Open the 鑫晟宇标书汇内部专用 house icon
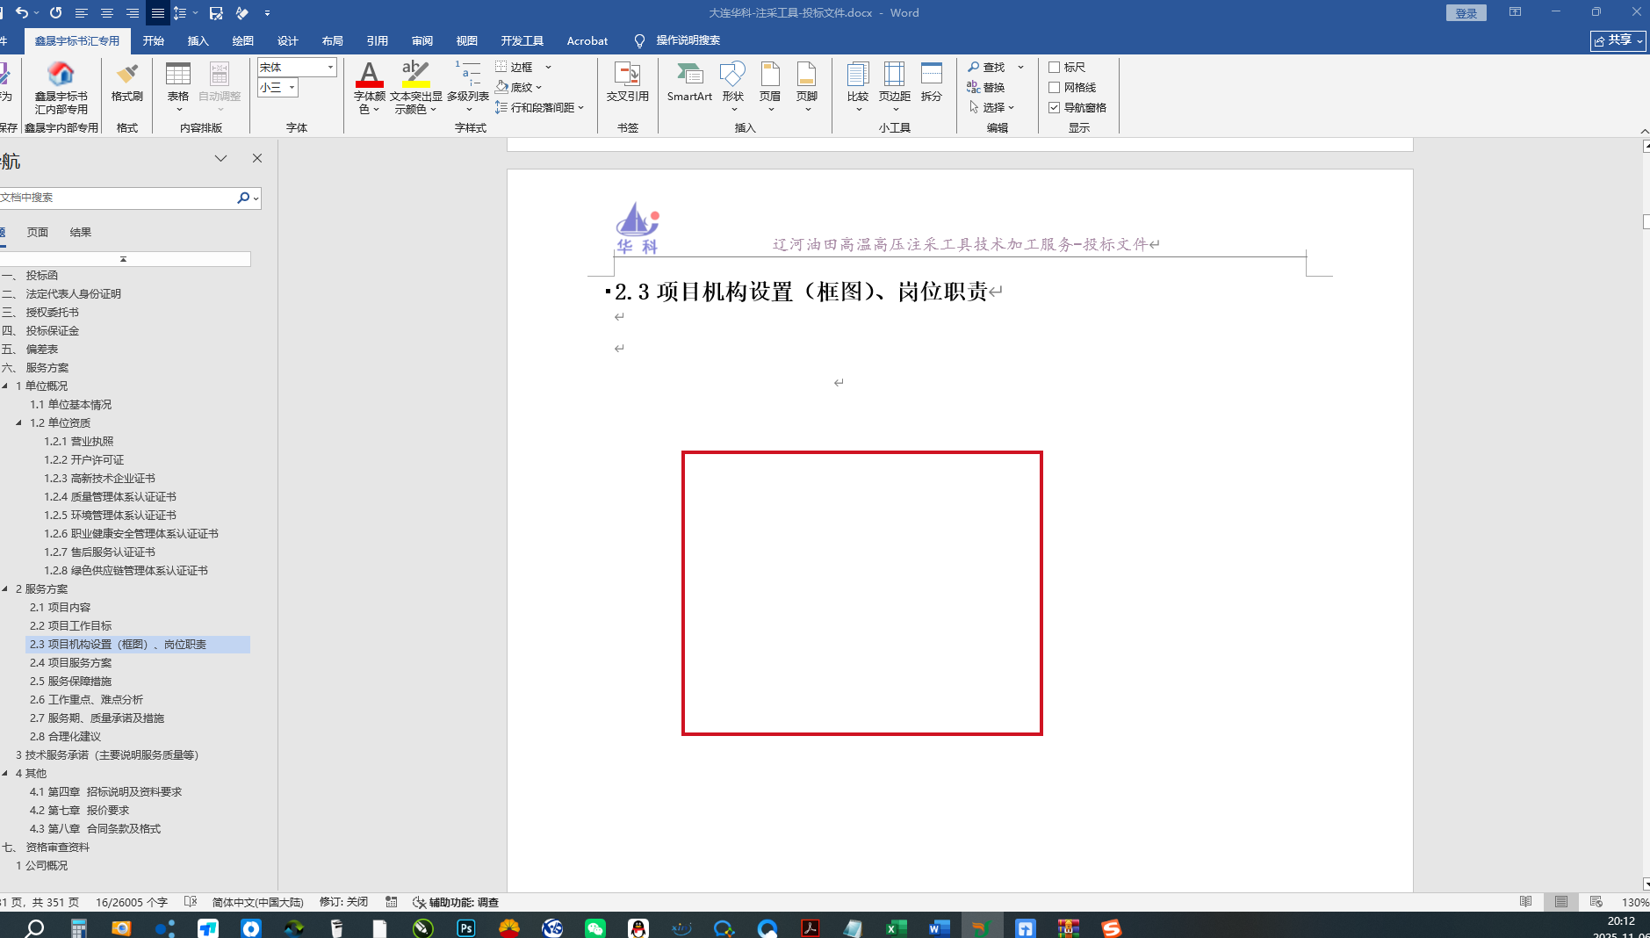This screenshot has width=1650, height=938. coord(61,88)
